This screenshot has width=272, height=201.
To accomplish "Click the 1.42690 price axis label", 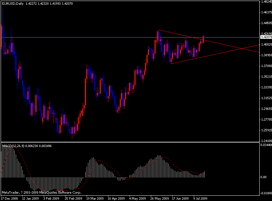I will [x=266, y=34].
